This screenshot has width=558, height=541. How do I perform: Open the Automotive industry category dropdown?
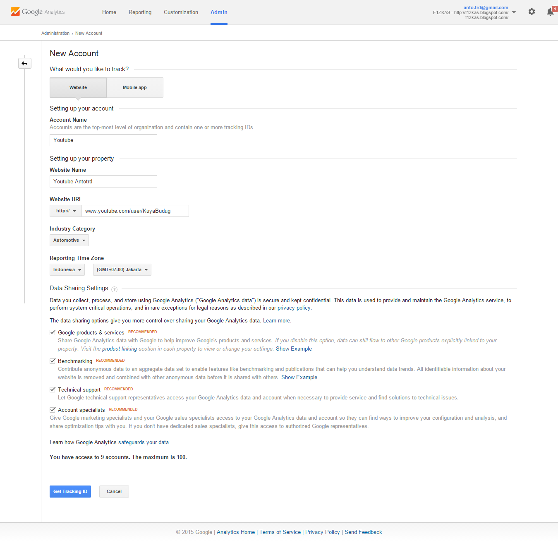click(69, 240)
